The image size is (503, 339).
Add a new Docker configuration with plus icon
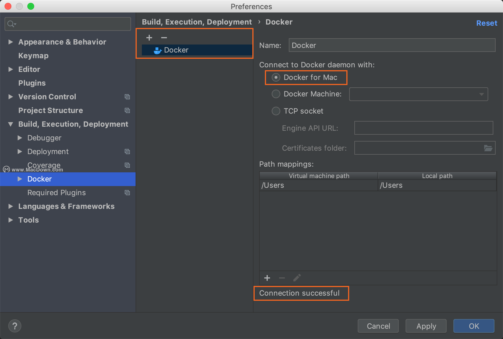[x=149, y=38]
